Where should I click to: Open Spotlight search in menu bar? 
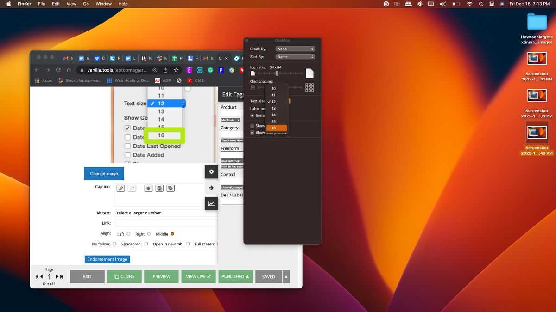click(x=481, y=4)
